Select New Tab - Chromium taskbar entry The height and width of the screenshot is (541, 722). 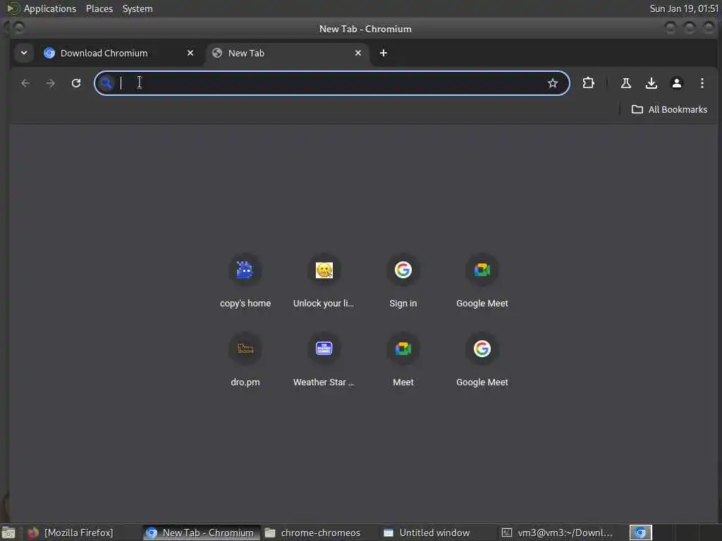click(x=201, y=533)
